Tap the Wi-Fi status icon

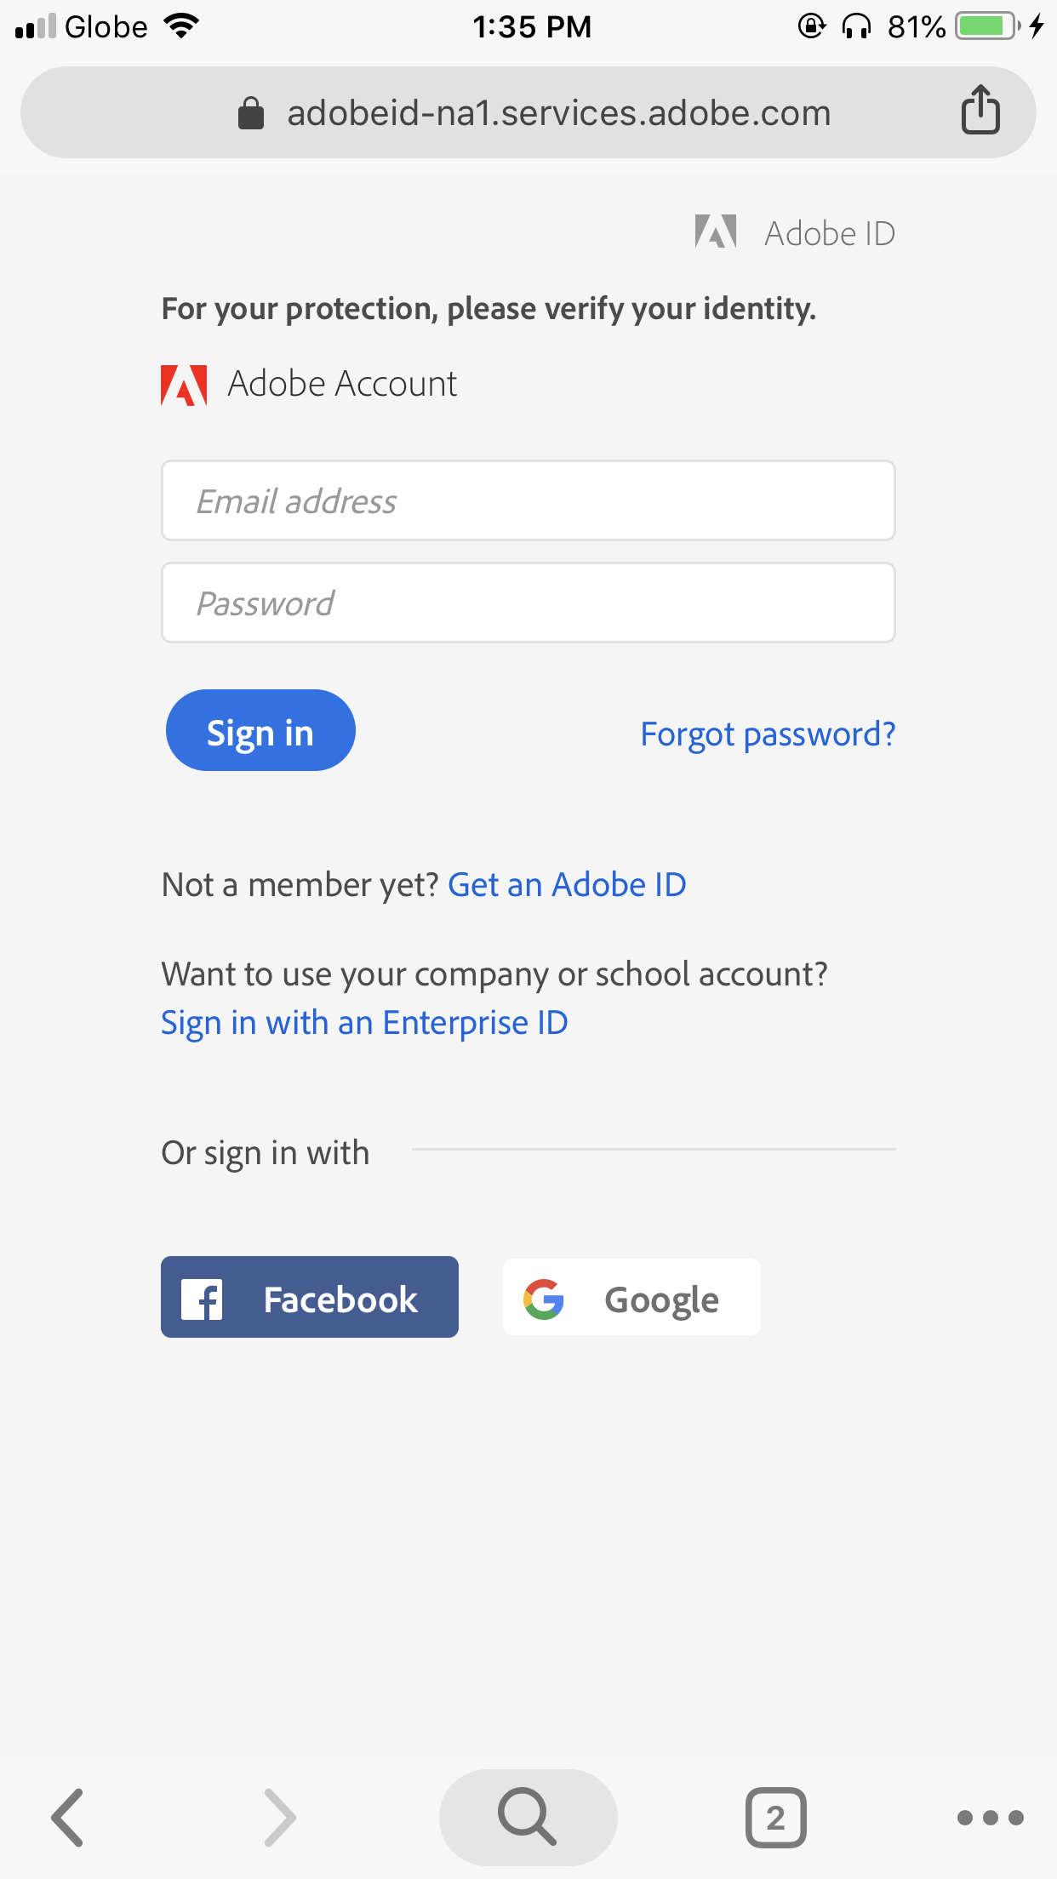[x=182, y=26]
